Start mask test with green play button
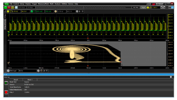This screenshot has height=100, width=177. coord(6,83)
